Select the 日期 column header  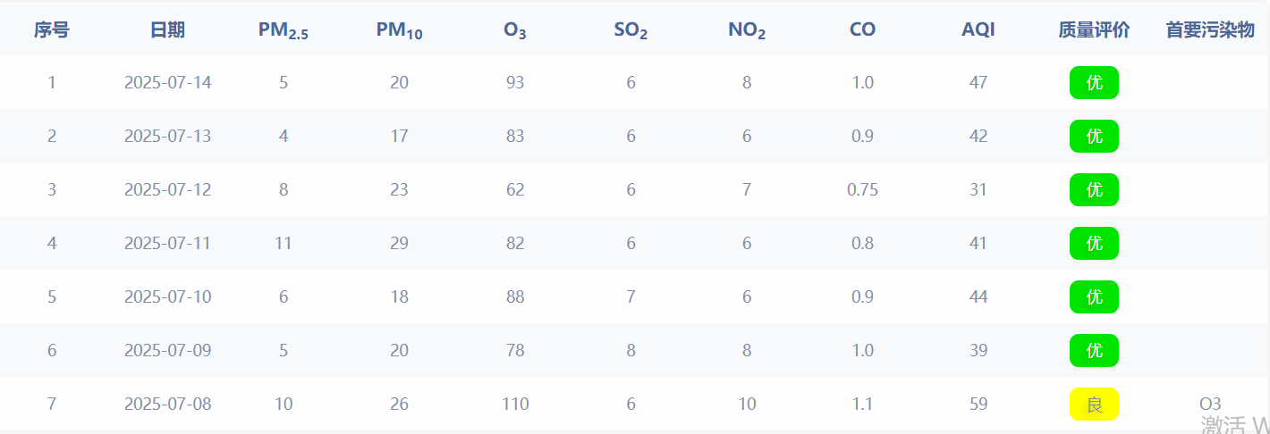167,29
